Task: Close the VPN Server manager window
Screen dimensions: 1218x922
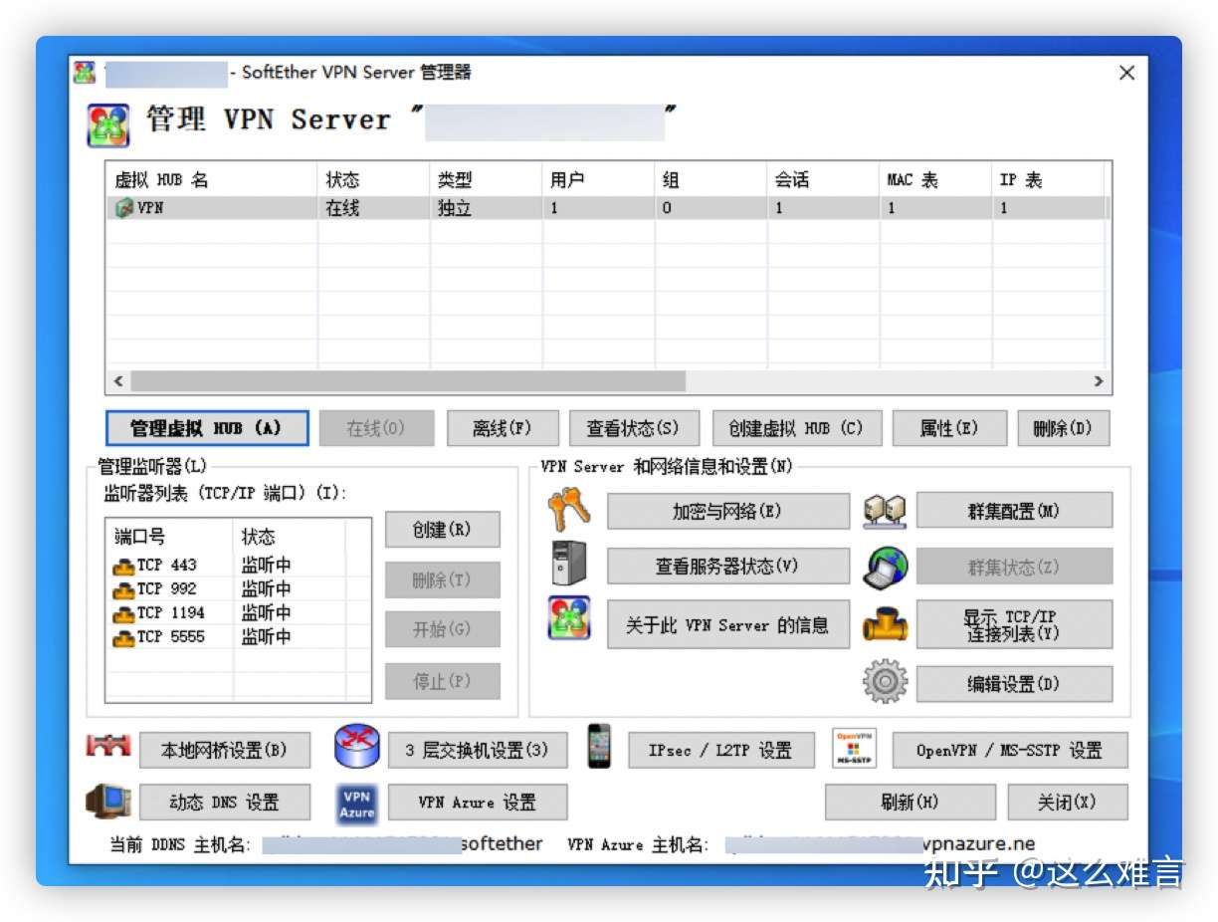Action: (x=1126, y=73)
